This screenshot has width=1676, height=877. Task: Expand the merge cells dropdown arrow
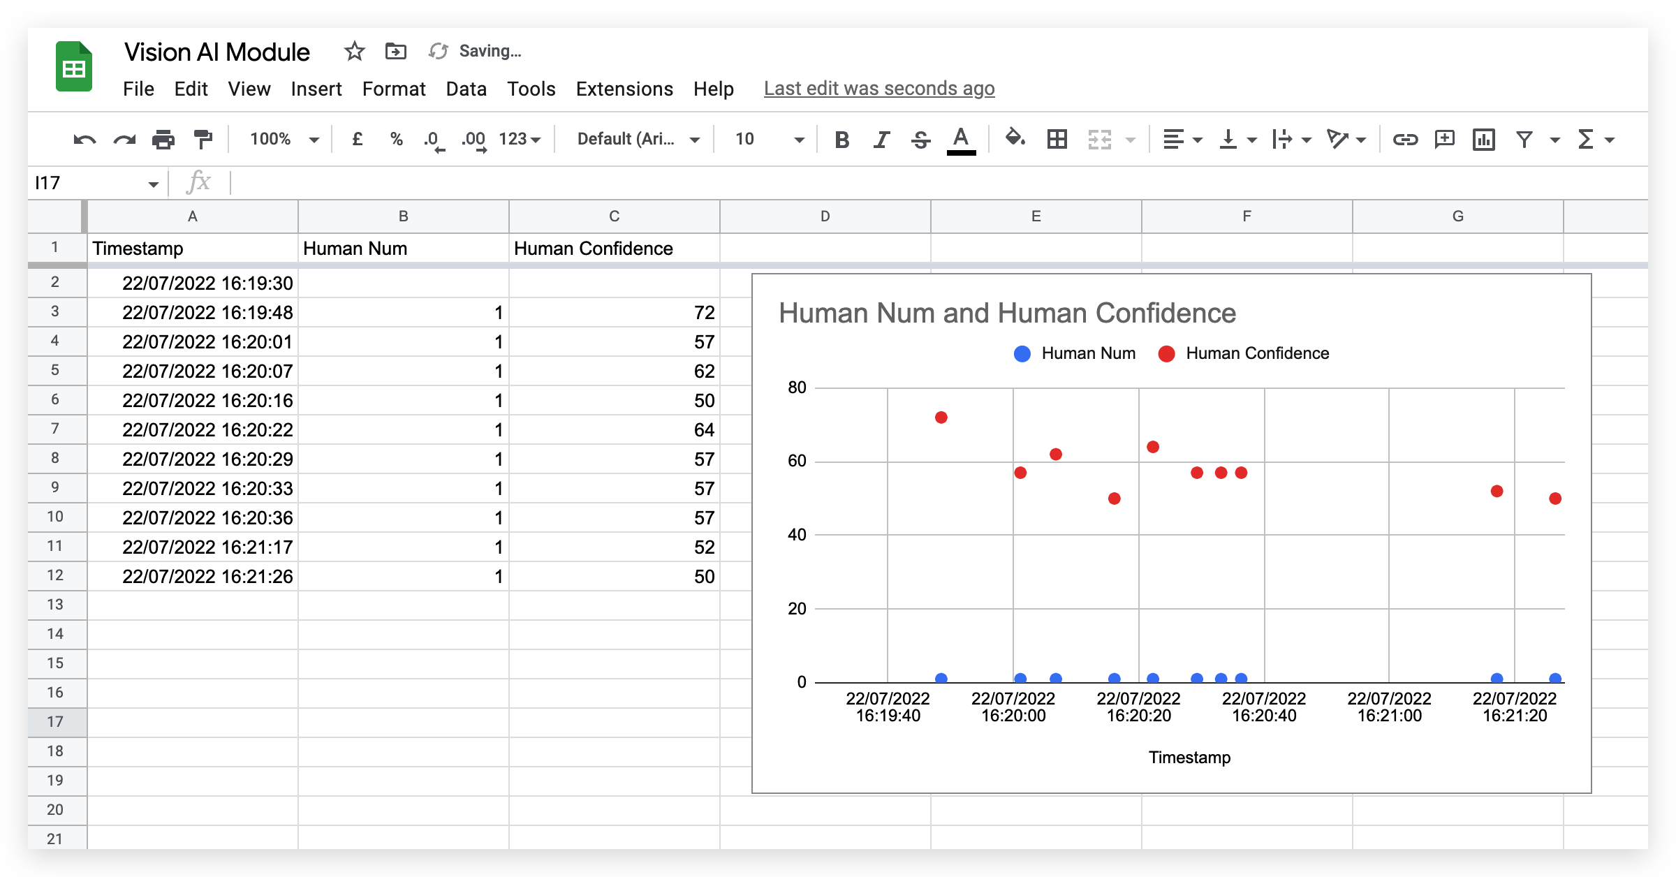tap(1131, 140)
